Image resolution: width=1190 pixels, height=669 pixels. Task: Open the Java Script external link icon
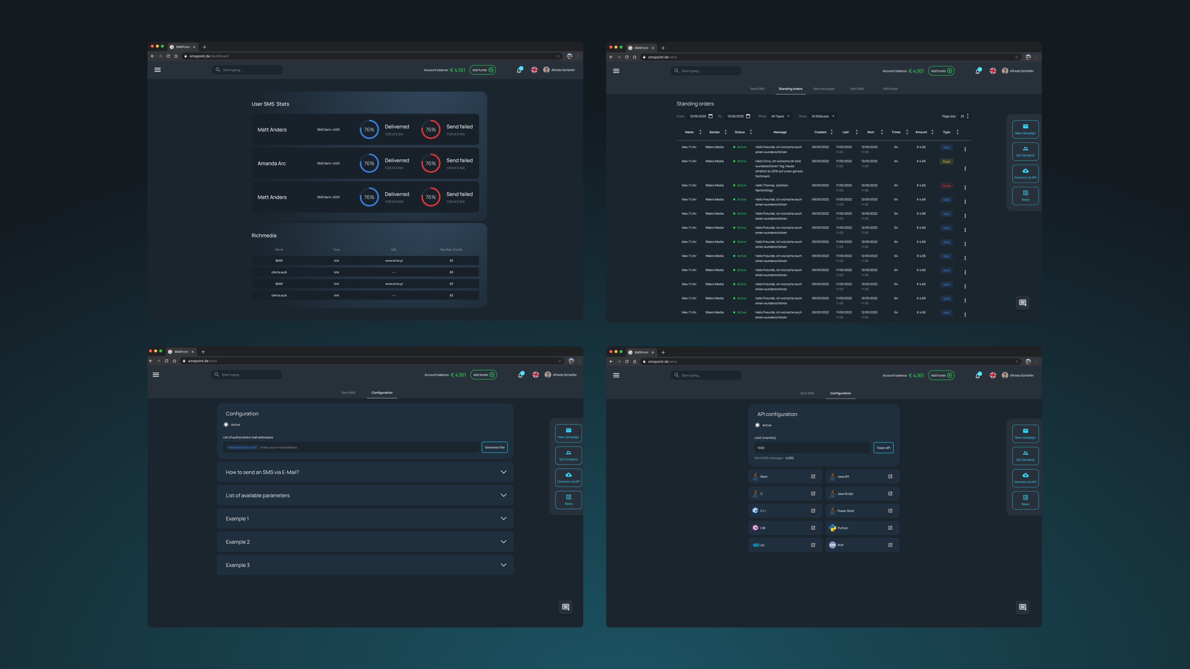coord(890,494)
